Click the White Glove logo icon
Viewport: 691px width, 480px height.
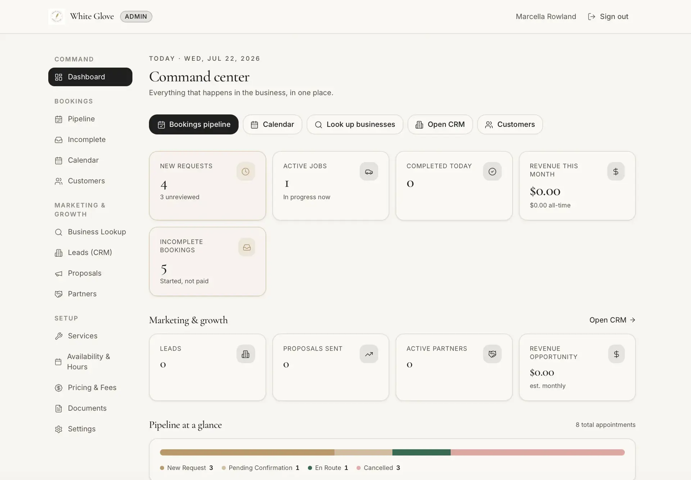57,17
